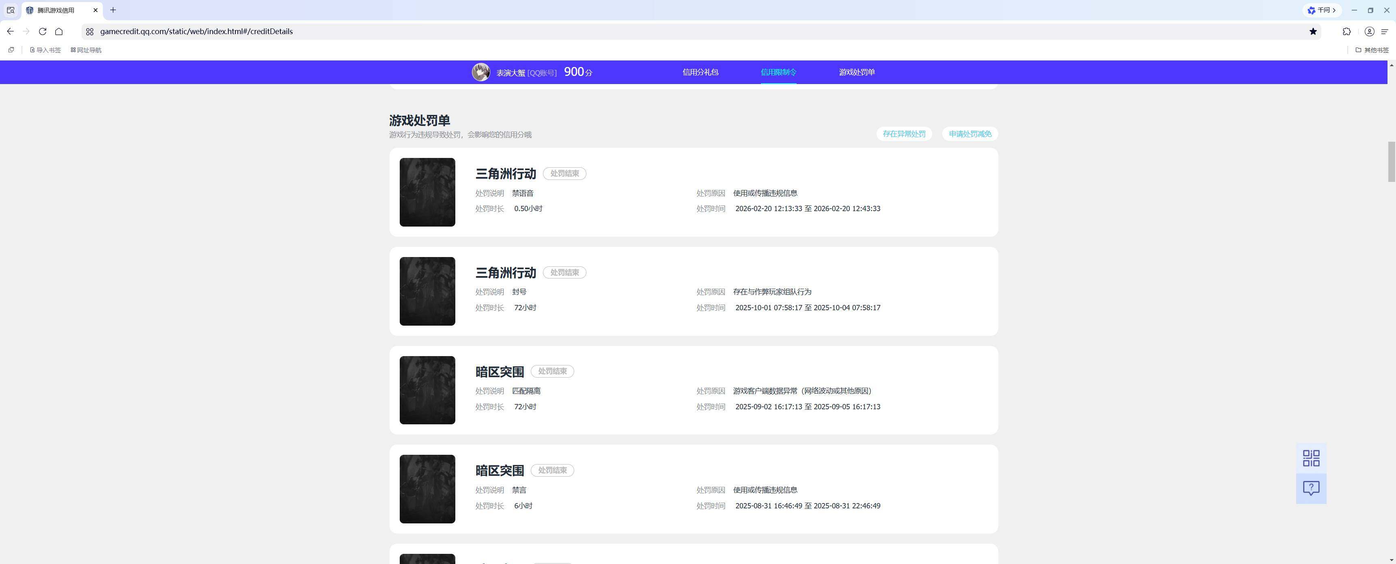The width and height of the screenshot is (1396, 564).
Task: Click the 处罚结束 badge on the 封号 card
Action: [x=564, y=272]
